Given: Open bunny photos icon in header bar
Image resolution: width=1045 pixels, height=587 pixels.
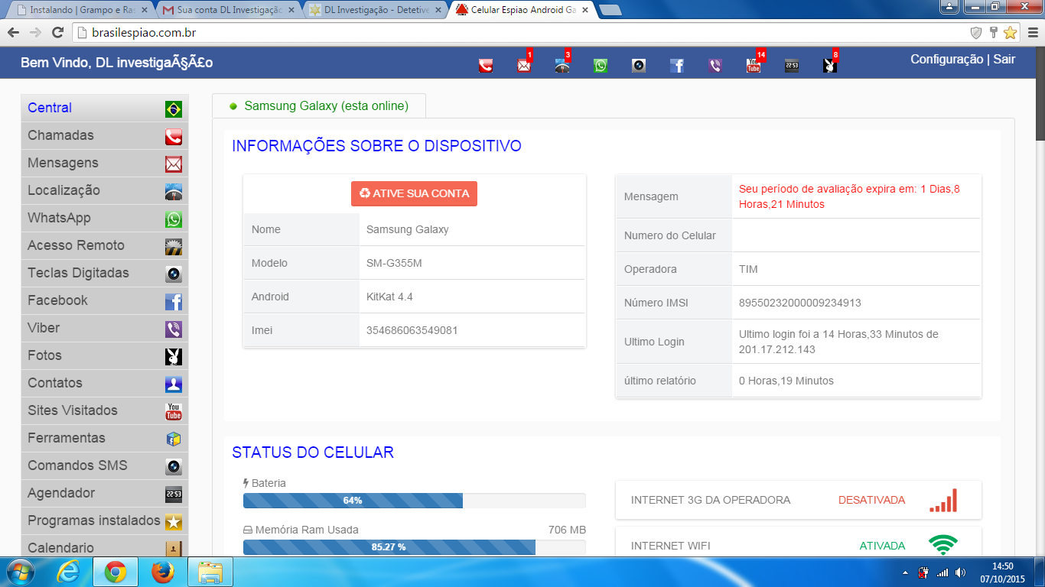Looking at the screenshot, I should tap(830, 66).
